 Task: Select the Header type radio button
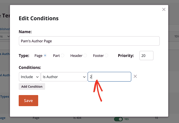[x=85, y=56]
